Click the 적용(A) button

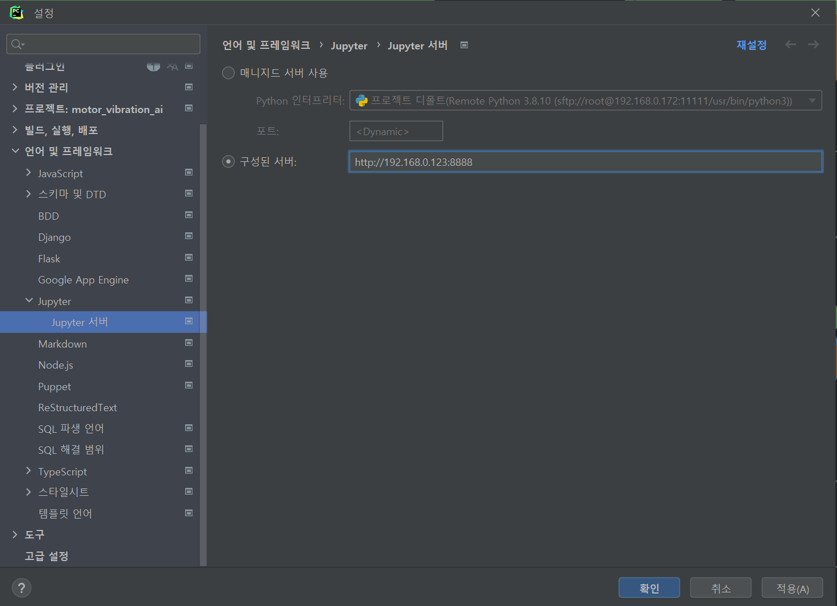[x=792, y=588]
